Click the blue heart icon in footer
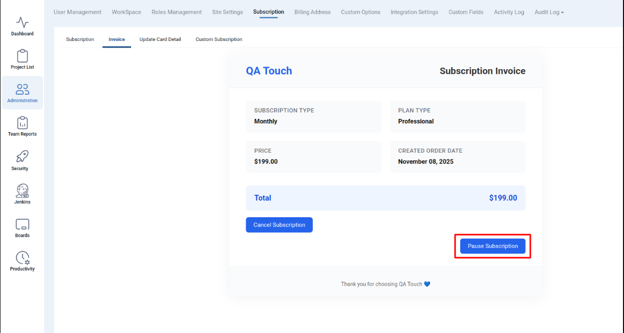This screenshot has height=333, width=624. click(427, 284)
